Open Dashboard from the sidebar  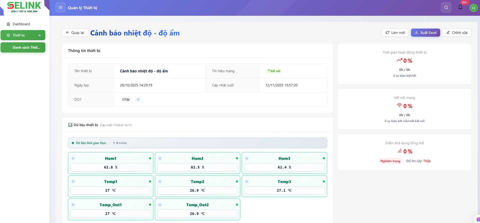click(x=21, y=24)
